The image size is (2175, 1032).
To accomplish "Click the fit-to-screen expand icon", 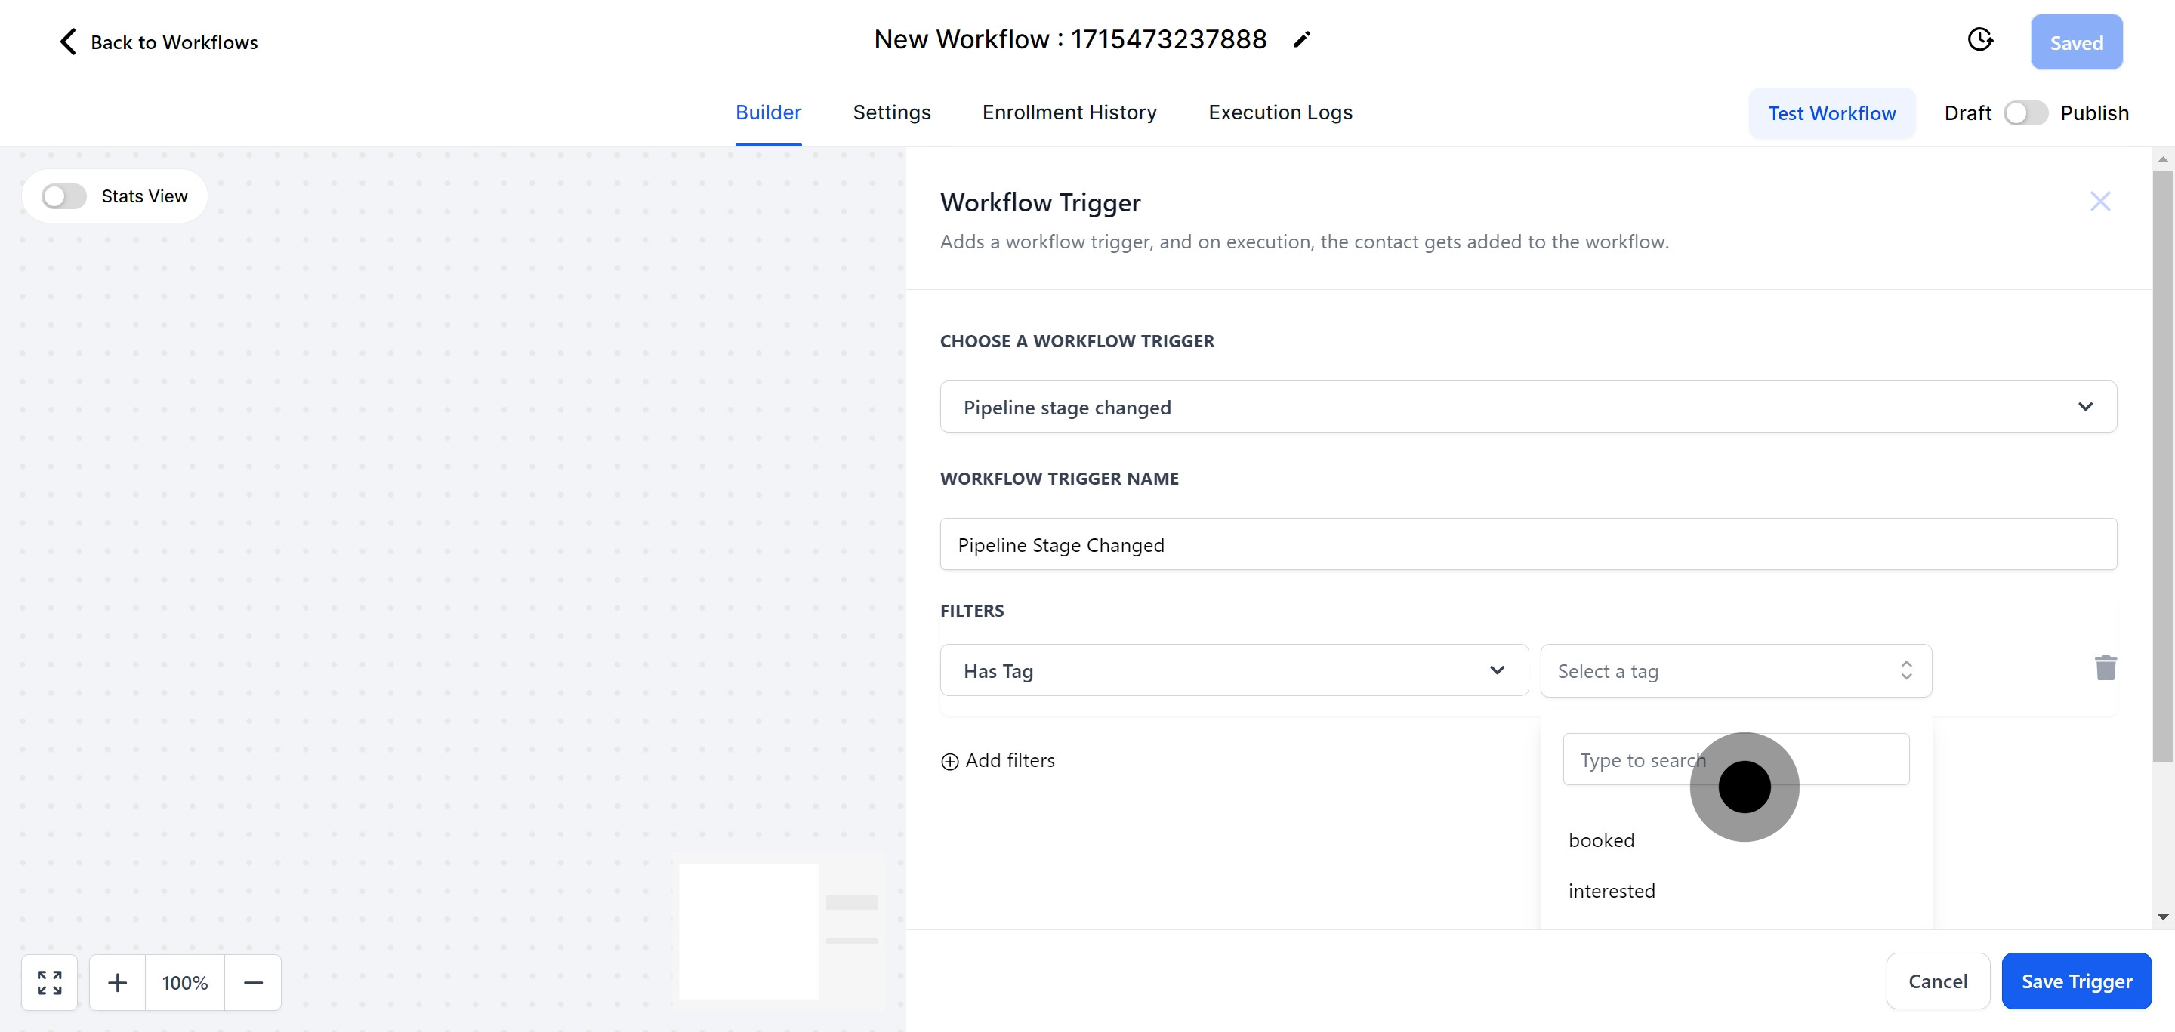I will coord(50,982).
